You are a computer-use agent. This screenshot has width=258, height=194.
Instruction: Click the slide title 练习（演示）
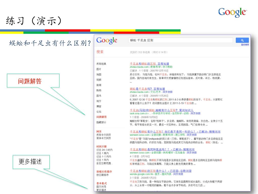coord(34,21)
